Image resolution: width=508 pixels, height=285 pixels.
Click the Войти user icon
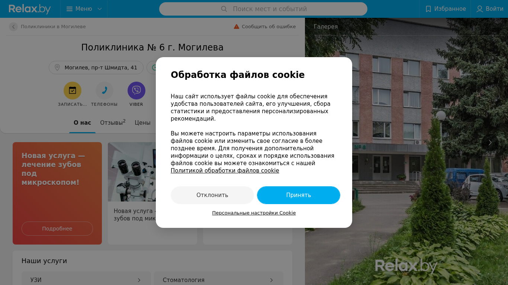point(480,9)
